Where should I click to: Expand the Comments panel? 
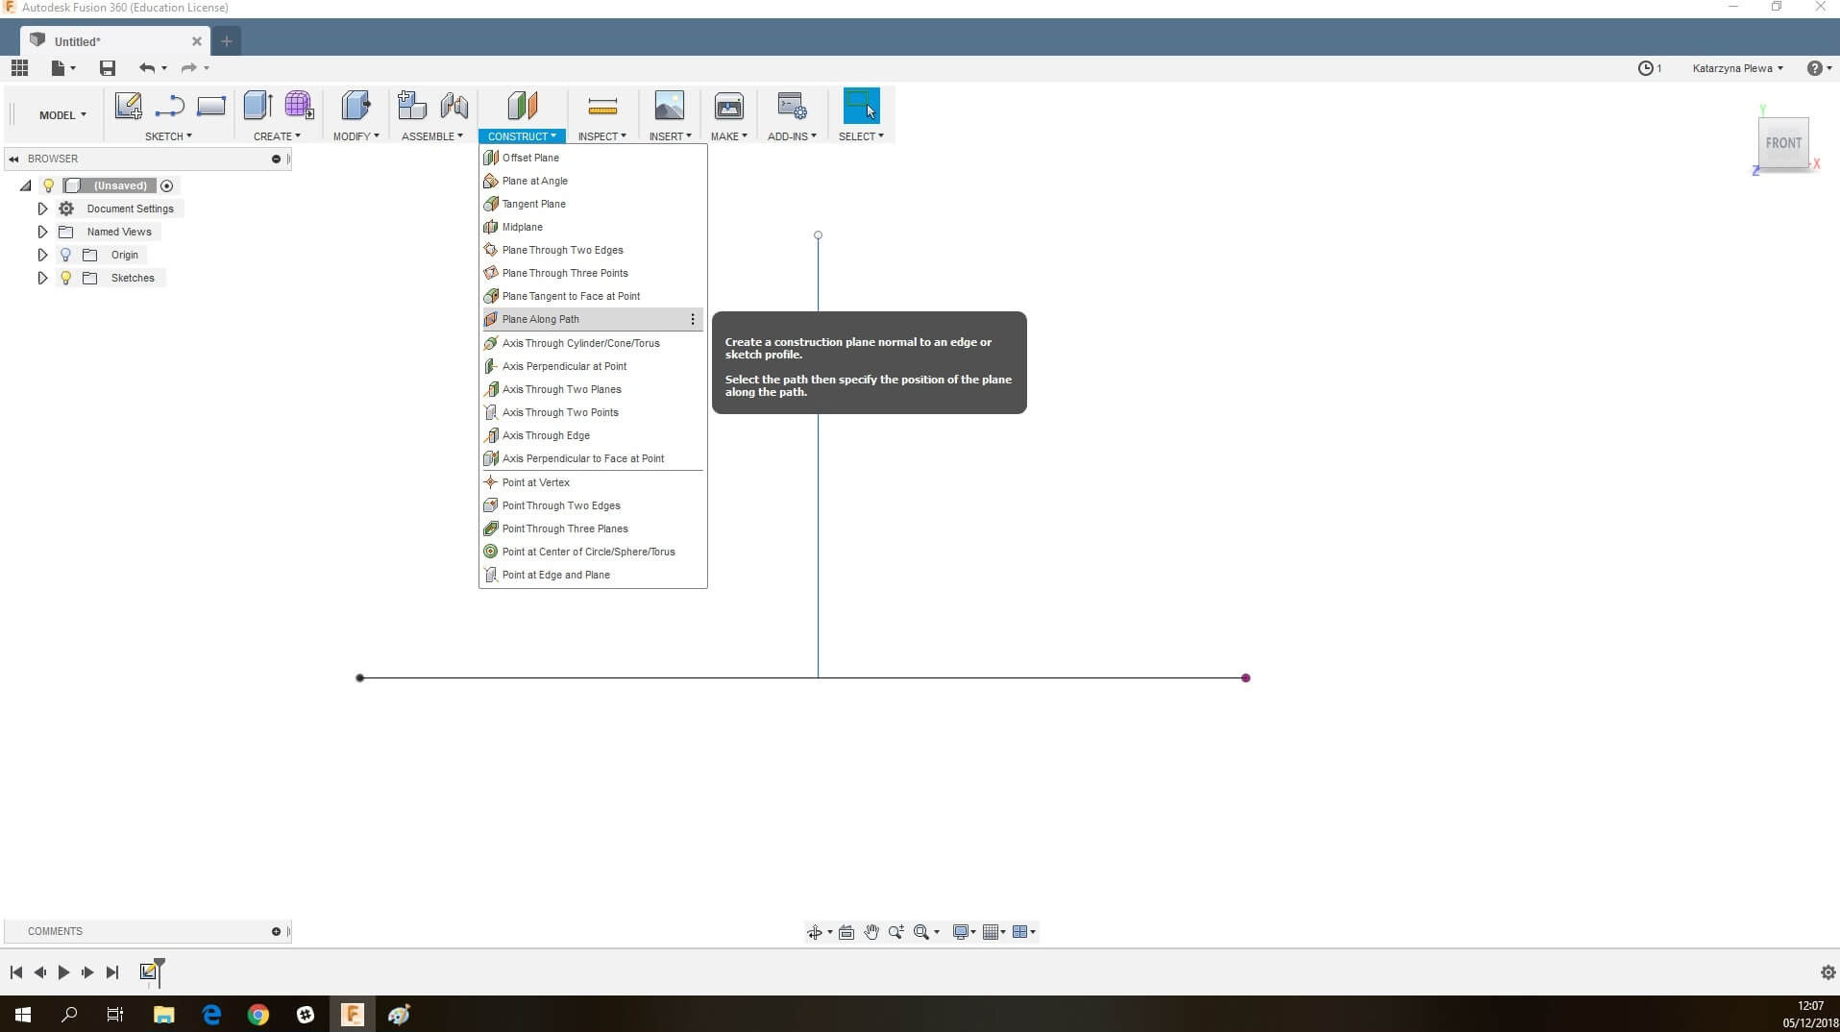coord(276,931)
